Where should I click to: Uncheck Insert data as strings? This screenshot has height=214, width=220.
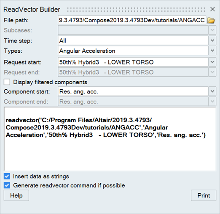7,176
